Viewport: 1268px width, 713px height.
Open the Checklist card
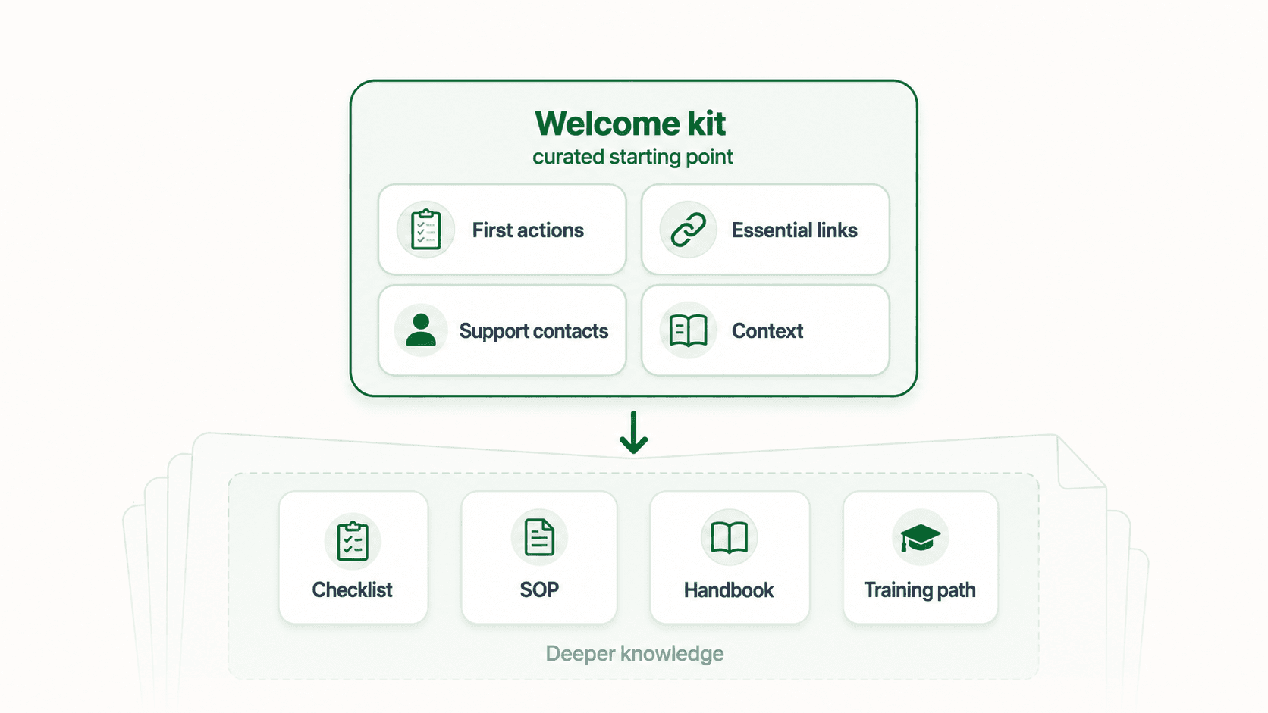click(353, 558)
